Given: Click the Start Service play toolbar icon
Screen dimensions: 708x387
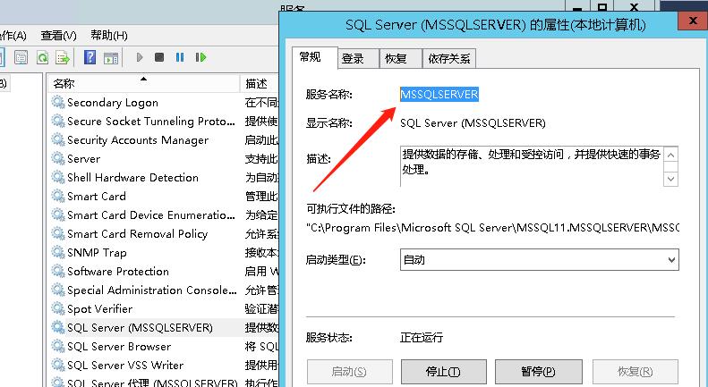Looking at the screenshot, I should (x=140, y=57).
